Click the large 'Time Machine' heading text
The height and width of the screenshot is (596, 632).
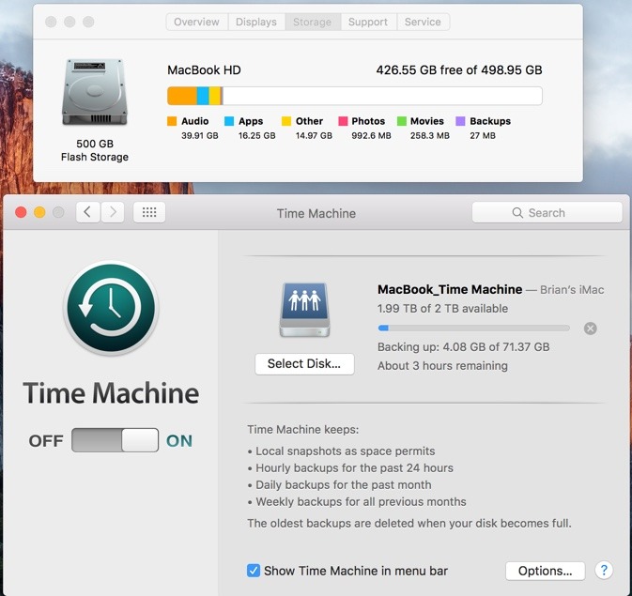pyautogui.click(x=111, y=393)
